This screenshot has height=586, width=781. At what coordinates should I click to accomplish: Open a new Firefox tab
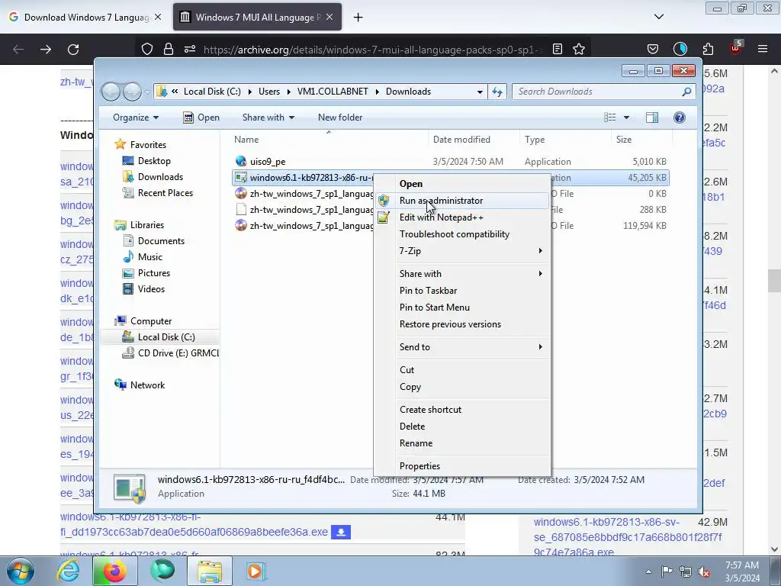tap(358, 18)
